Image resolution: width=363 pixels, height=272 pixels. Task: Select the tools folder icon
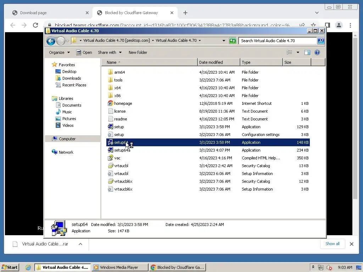point(111,80)
